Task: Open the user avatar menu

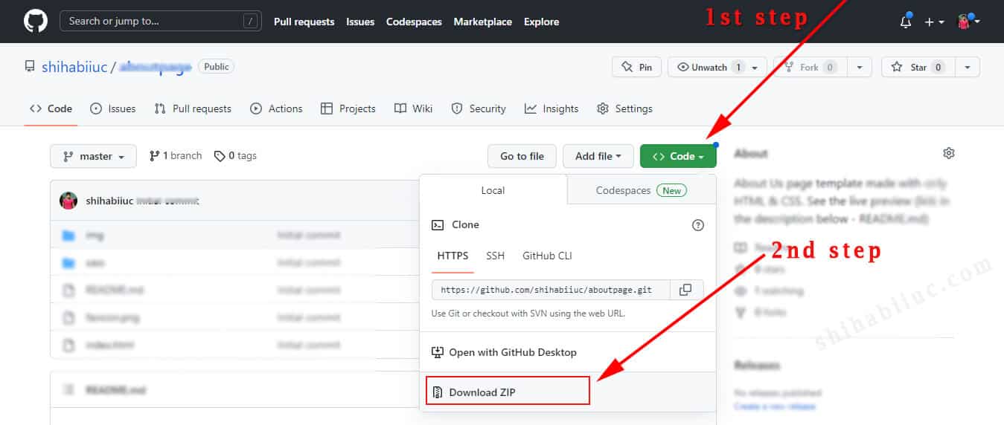Action: (x=968, y=22)
